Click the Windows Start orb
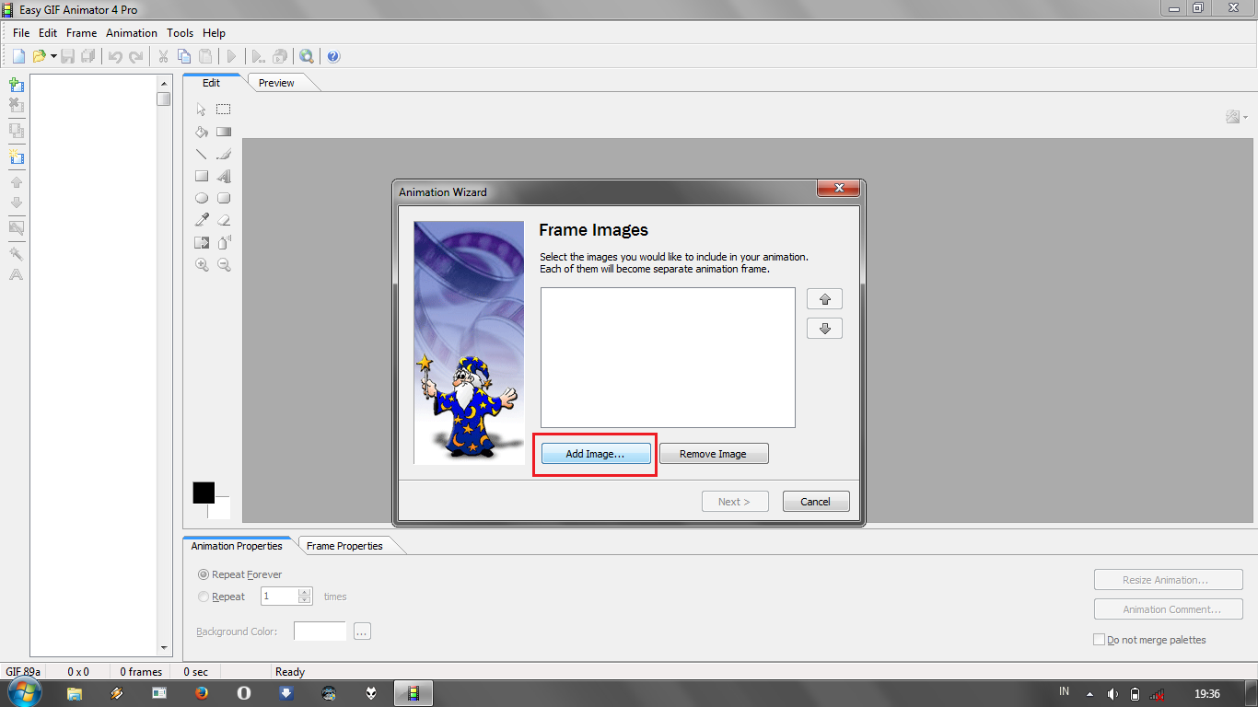 click(x=24, y=692)
